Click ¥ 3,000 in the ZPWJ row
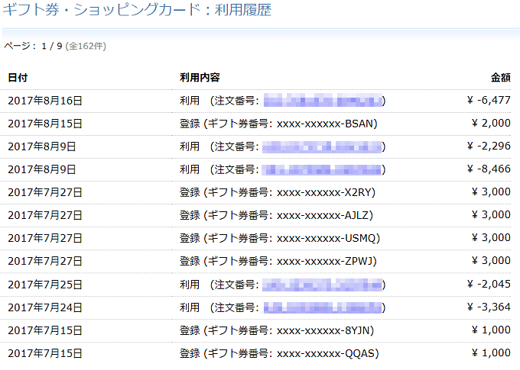 pos(491,260)
